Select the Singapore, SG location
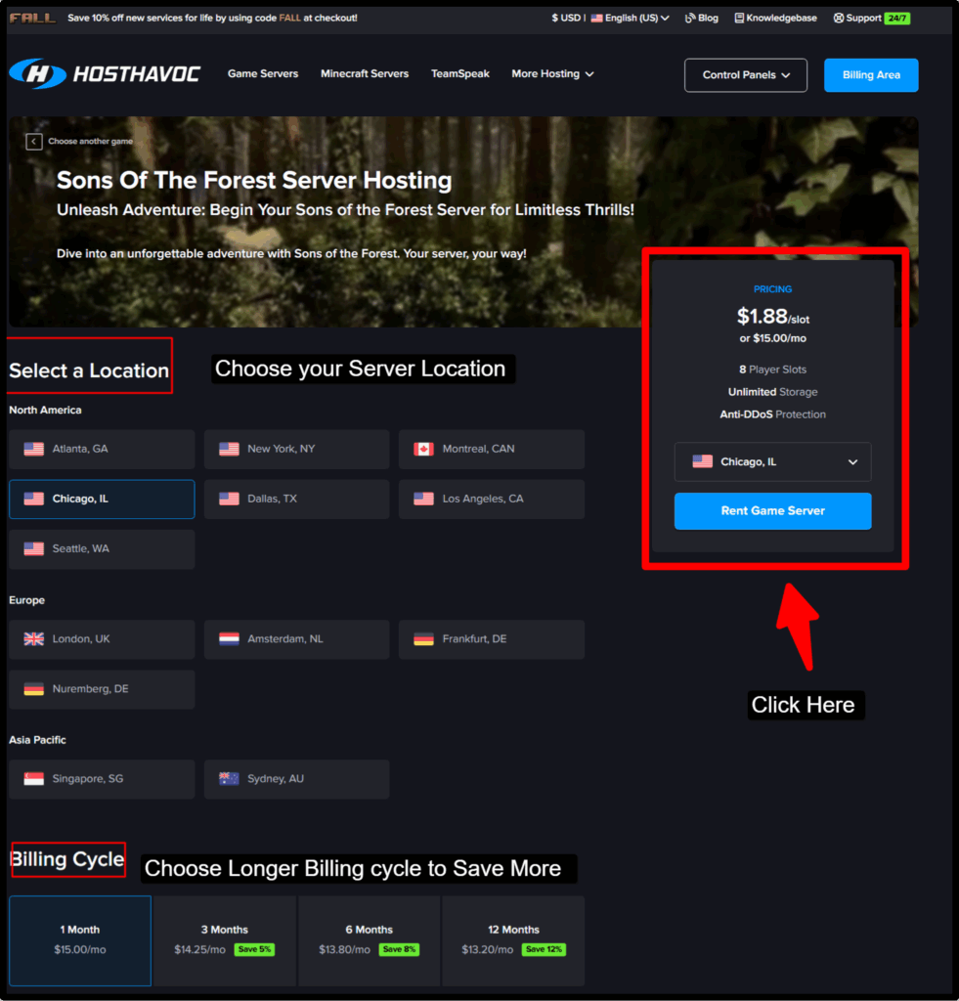959x1001 pixels. click(x=101, y=778)
